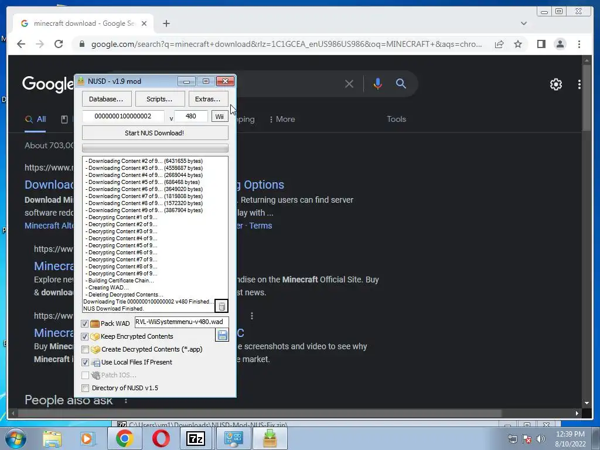Open Chrome three-dot menu
Viewport: 600px width, 450px height.
click(x=579, y=44)
